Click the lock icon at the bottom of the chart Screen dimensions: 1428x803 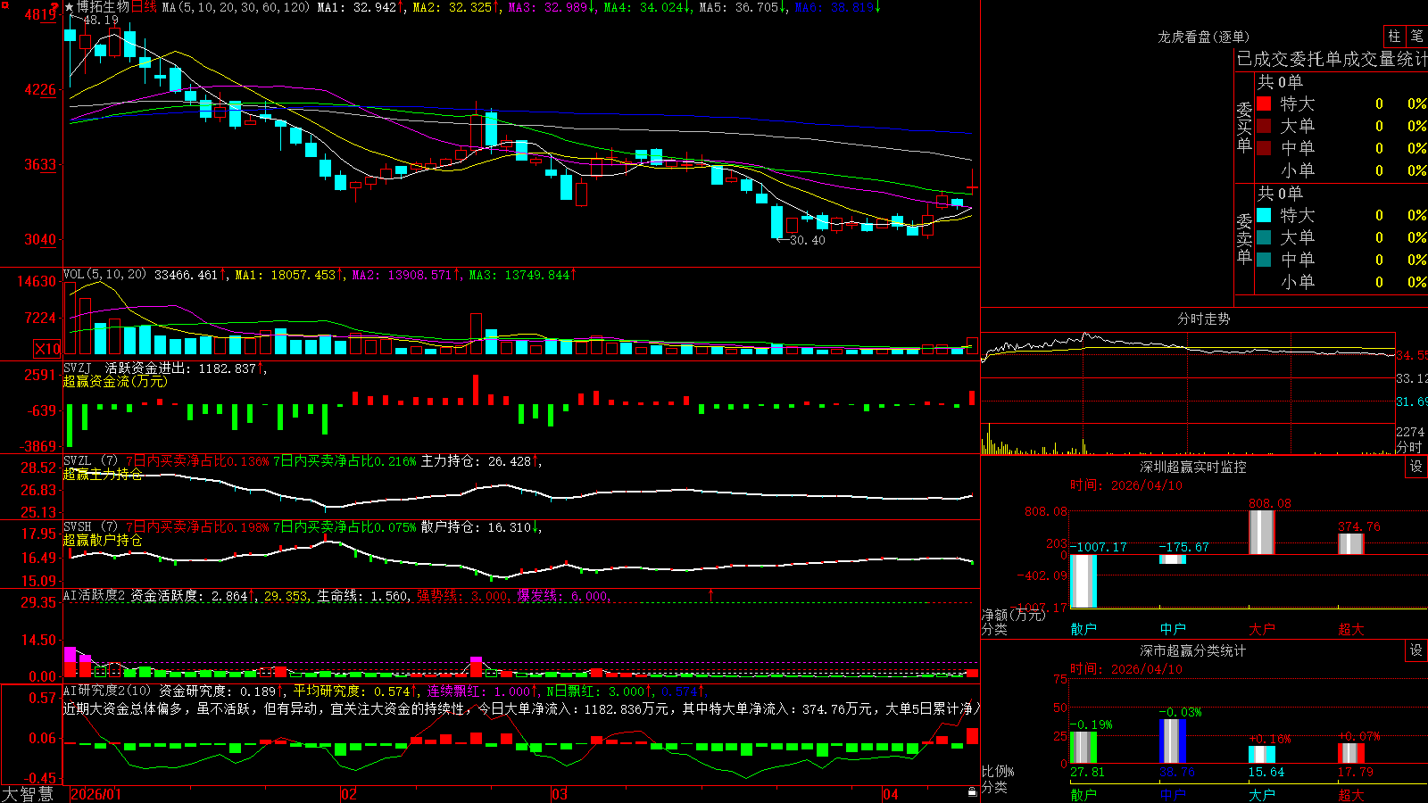[972, 792]
